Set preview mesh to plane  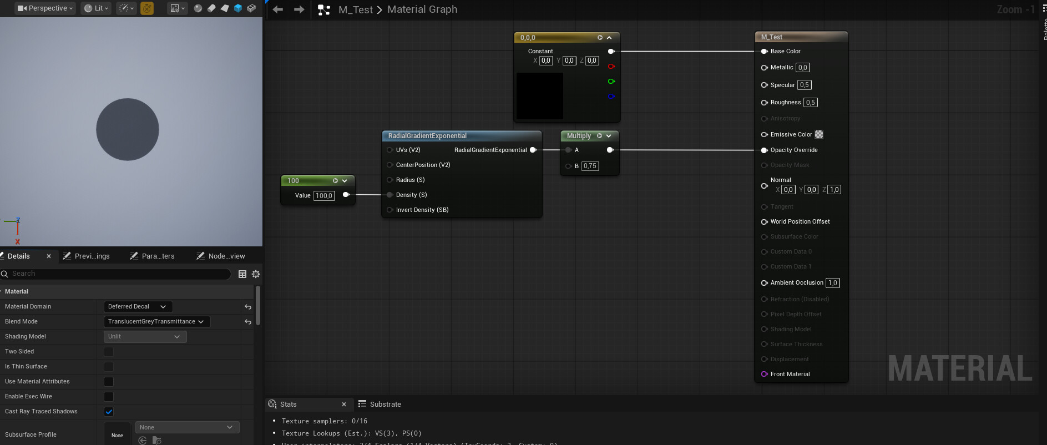click(x=225, y=8)
